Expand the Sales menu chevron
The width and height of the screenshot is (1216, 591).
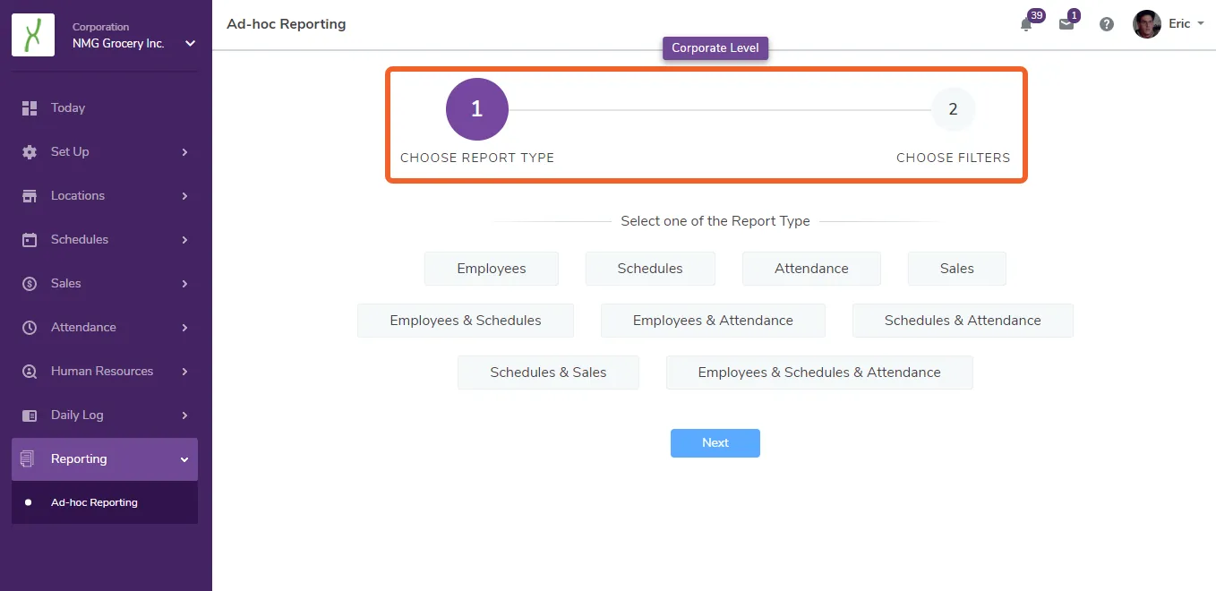[x=184, y=284]
